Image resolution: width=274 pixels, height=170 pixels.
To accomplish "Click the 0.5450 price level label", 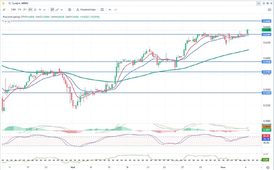I will coord(267,93).
